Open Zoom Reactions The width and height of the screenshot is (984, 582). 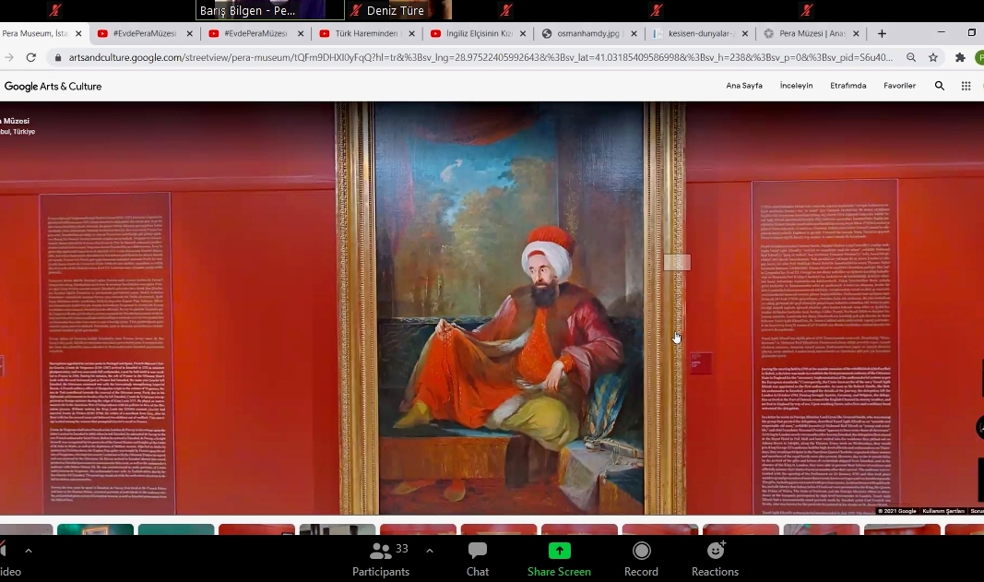[715, 559]
